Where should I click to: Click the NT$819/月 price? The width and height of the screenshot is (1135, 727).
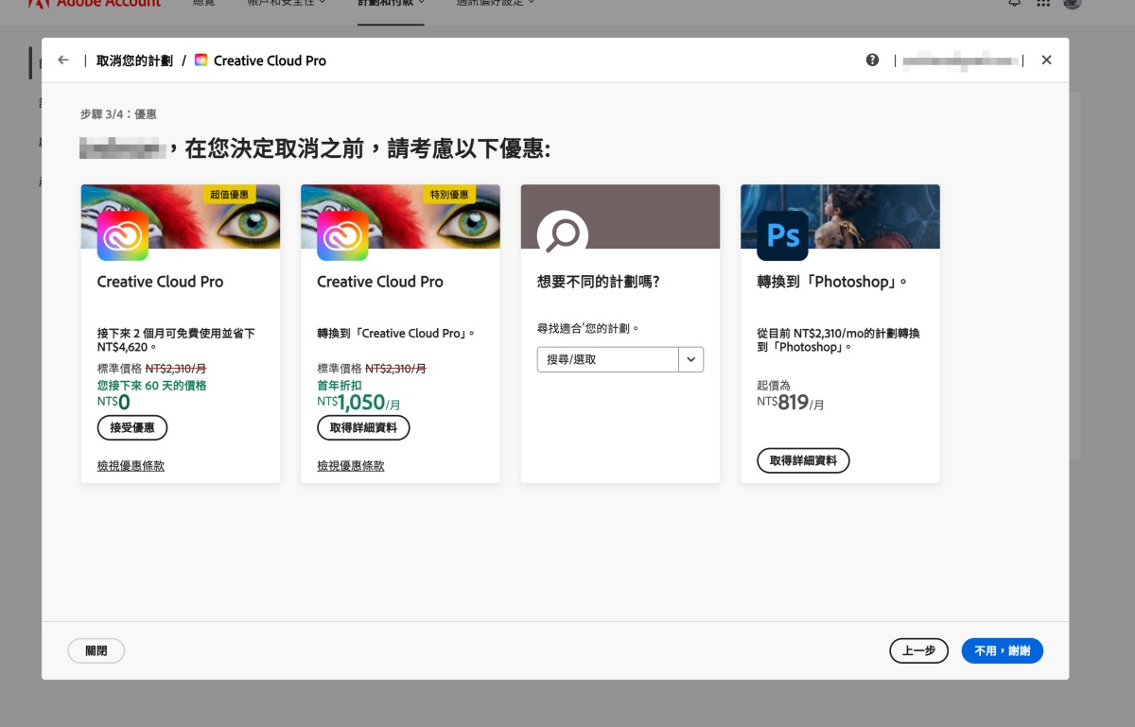pyautogui.click(x=791, y=403)
